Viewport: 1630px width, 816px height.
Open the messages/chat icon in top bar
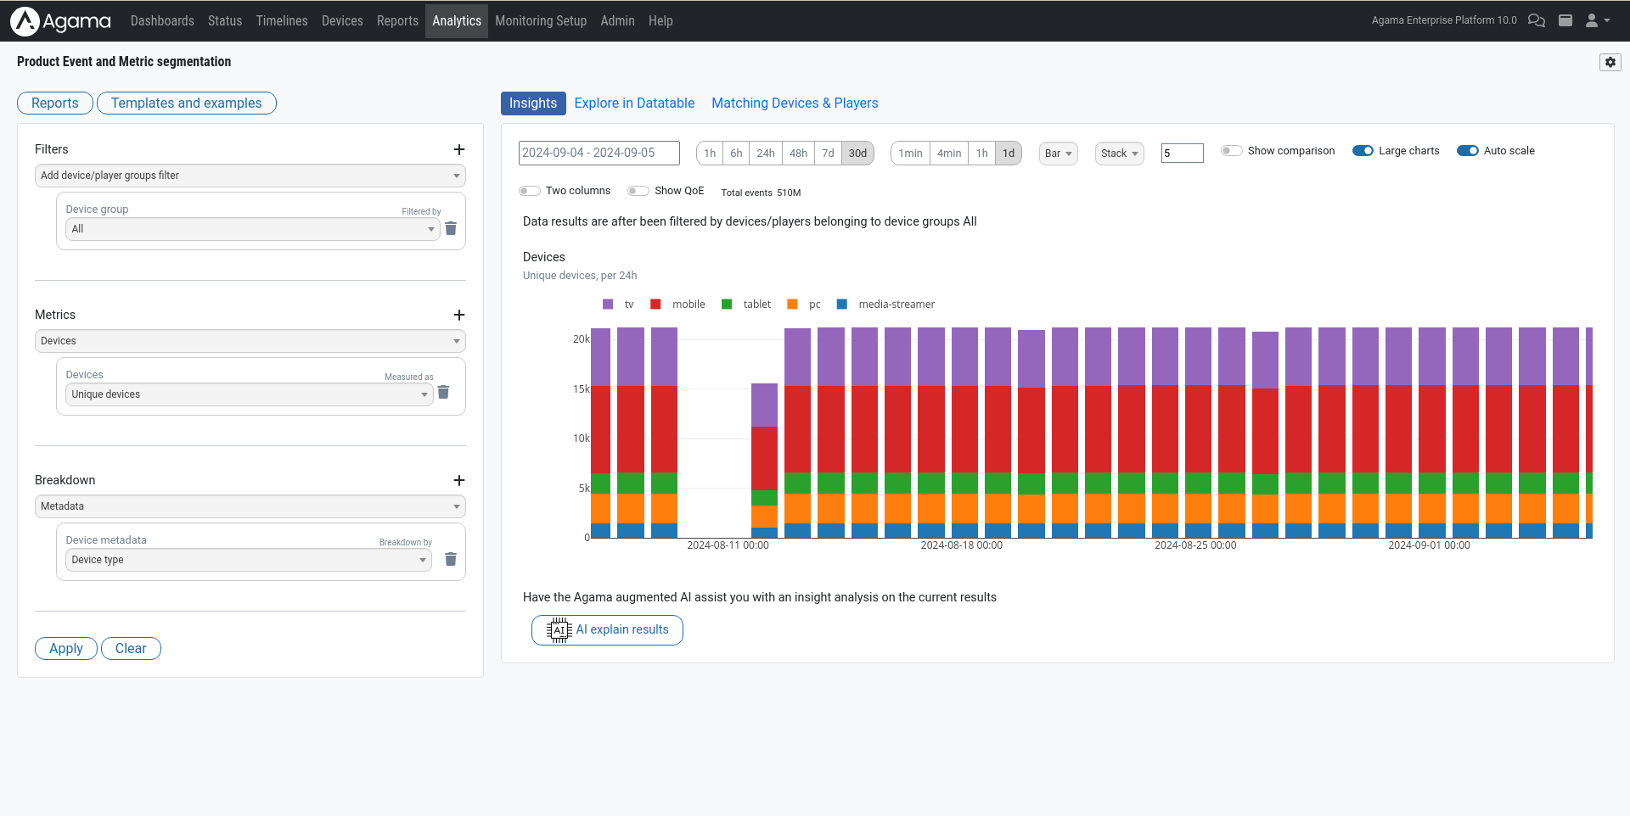tap(1537, 20)
